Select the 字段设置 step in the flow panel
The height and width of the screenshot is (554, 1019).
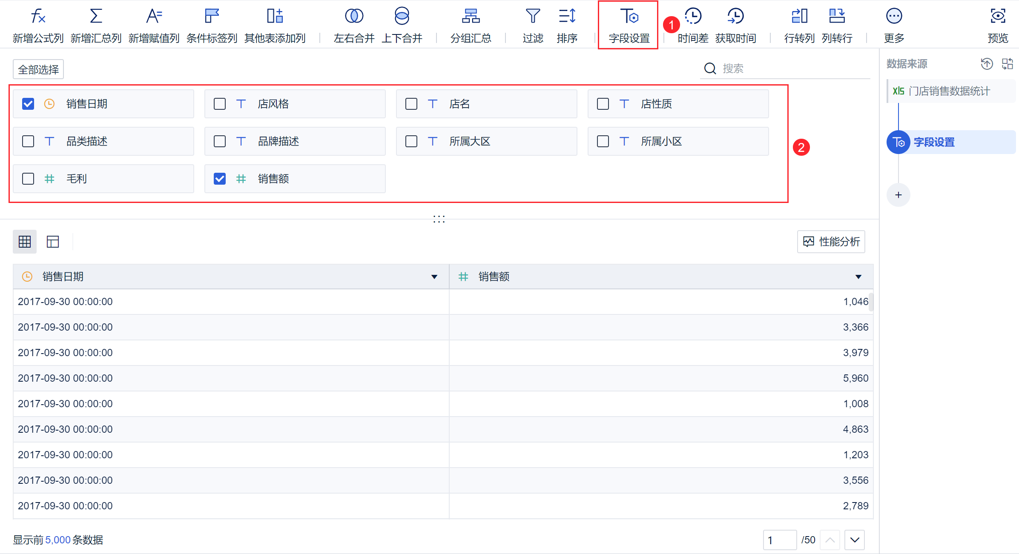[933, 142]
